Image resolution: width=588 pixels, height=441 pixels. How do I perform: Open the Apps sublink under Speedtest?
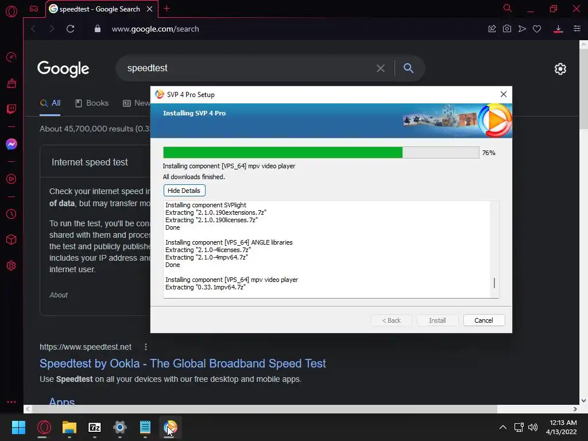click(62, 401)
